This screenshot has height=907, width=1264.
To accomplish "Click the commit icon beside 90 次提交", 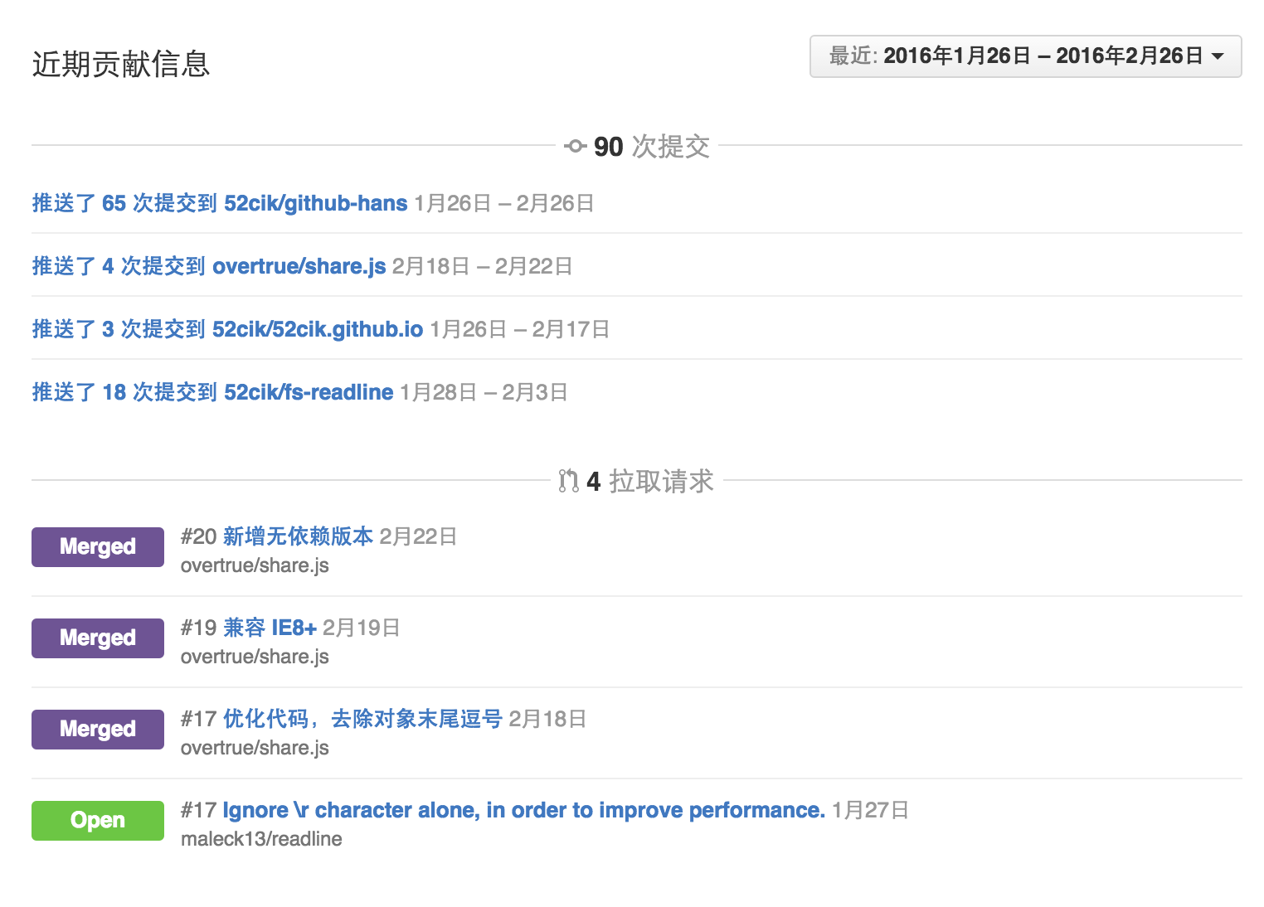I will [x=574, y=146].
